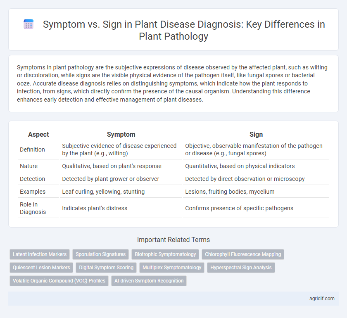Click the Symptom column header
The image size is (347, 318).
click(x=121, y=134)
